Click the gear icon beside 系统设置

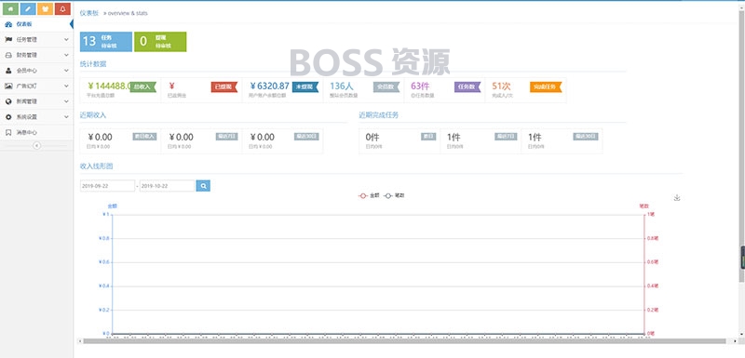click(8, 116)
